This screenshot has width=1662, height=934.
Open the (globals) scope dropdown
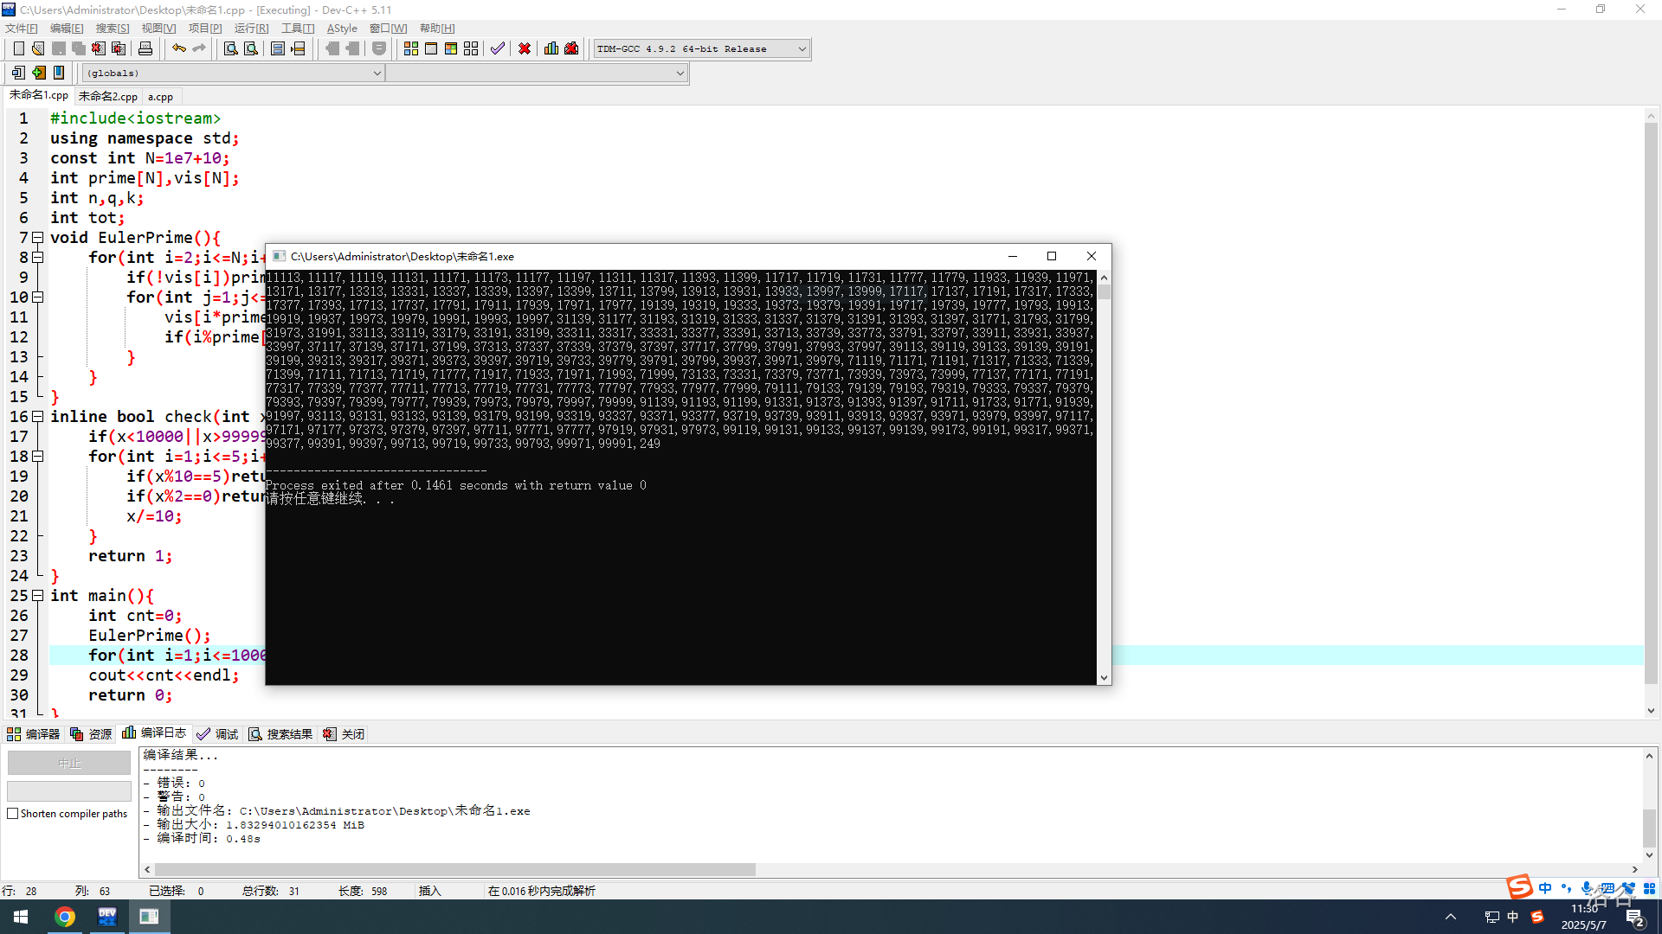click(x=234, y=74)
